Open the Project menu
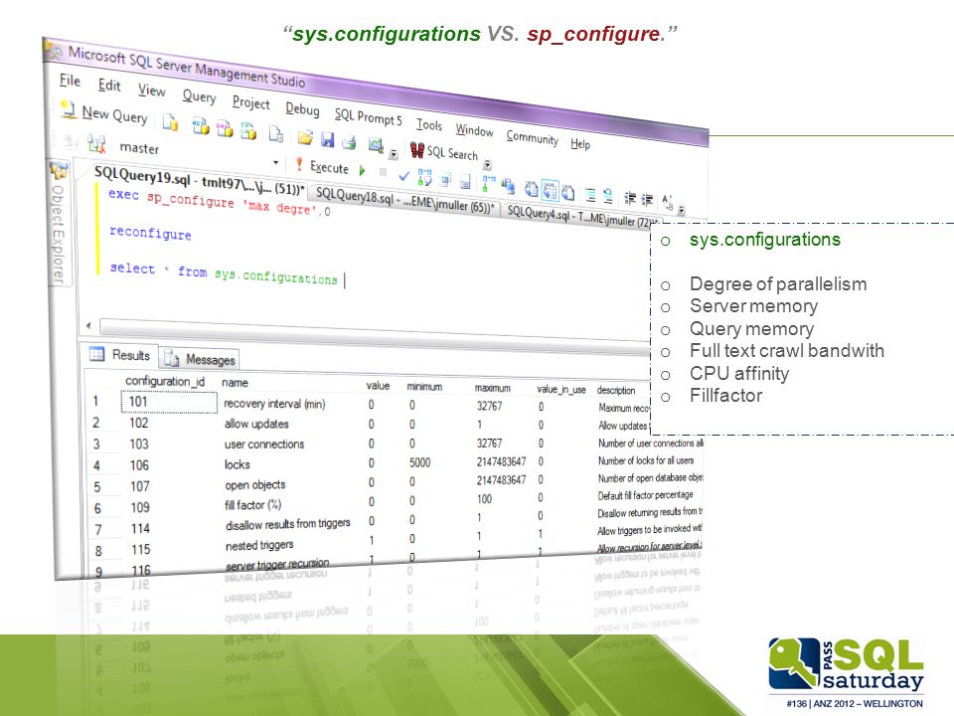The image size is (954, 716). pyautogui.click(x=250, y=102)
